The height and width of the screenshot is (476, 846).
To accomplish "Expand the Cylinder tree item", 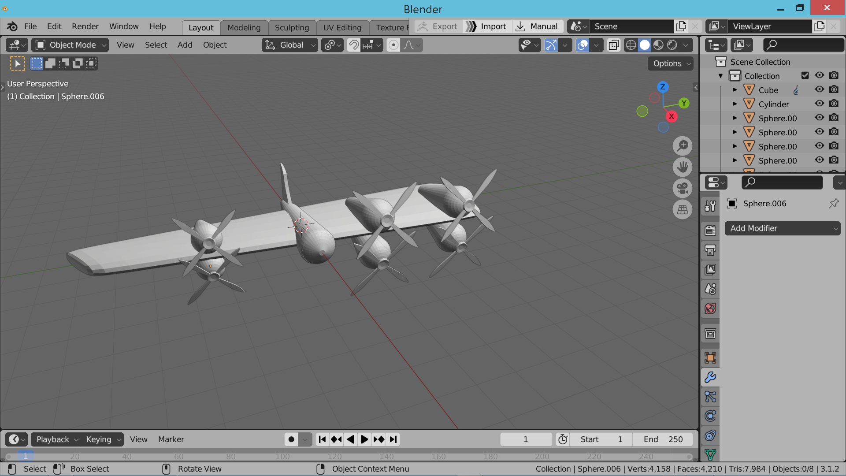I will tap(735, 104).
